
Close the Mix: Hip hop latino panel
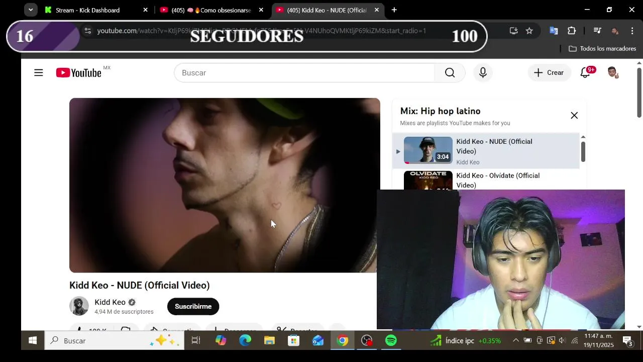coord(574,116)
